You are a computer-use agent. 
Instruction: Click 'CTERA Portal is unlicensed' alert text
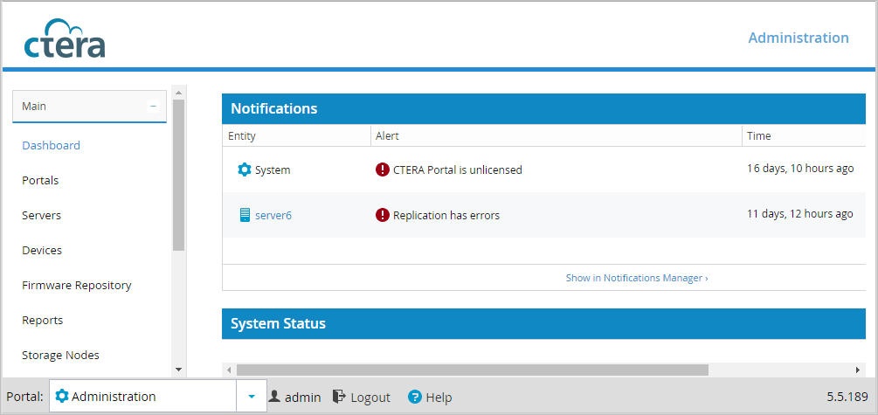tap(458, 169)
